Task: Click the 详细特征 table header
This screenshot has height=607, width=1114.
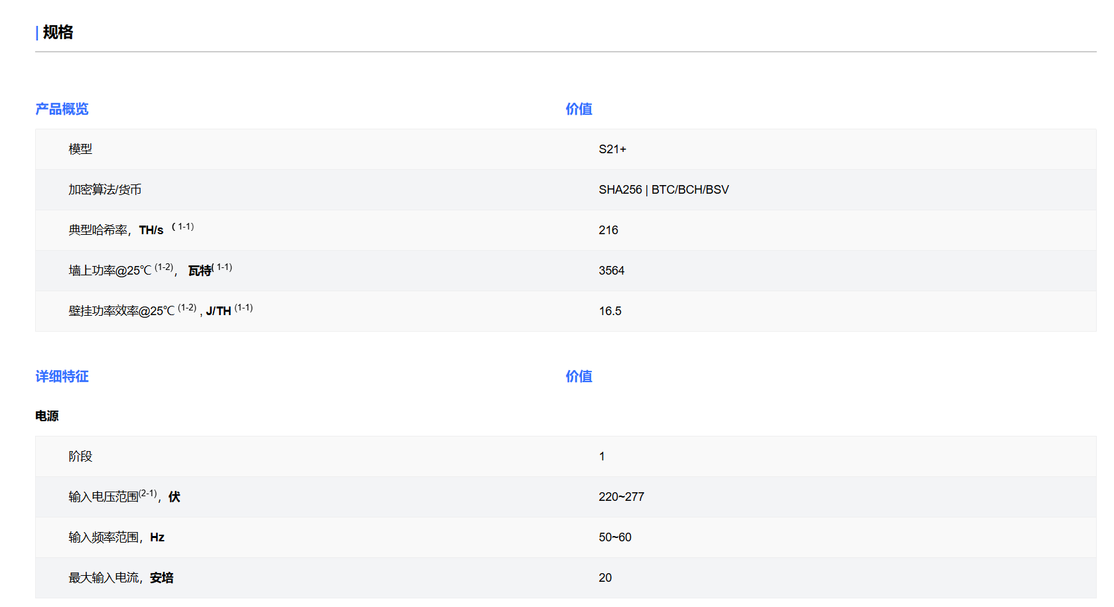Action: pyautogui.click(x=62, y=376)
